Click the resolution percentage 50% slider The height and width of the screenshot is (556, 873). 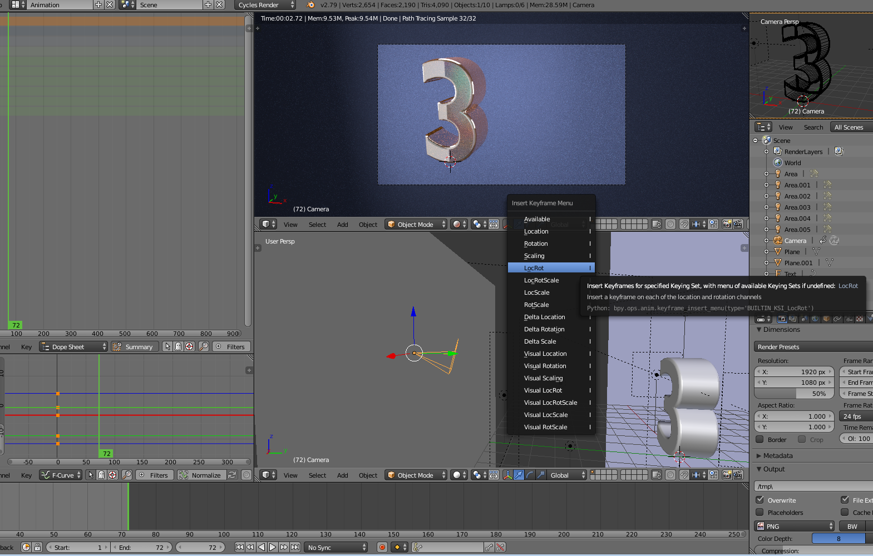[x=795, y=393]
